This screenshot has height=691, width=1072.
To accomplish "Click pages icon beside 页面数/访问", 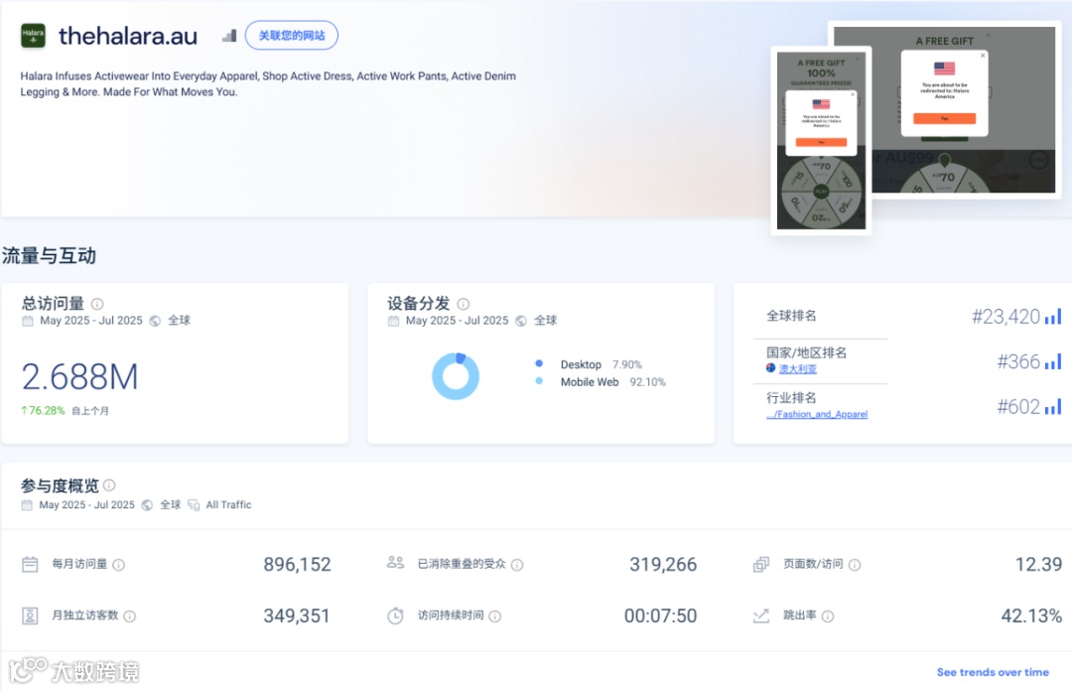I will pos(761,565).
